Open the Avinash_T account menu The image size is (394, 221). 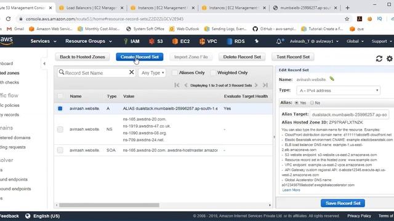(314, 41)
